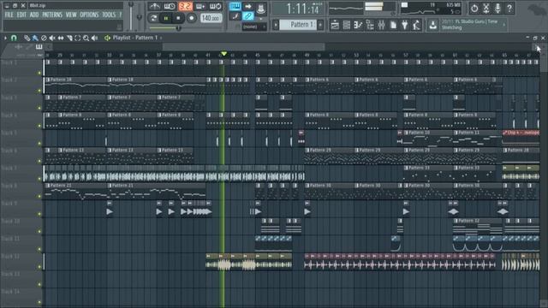548x308 pixels.
Task: Toggle overdub recording mode
Action: [200, 6]
